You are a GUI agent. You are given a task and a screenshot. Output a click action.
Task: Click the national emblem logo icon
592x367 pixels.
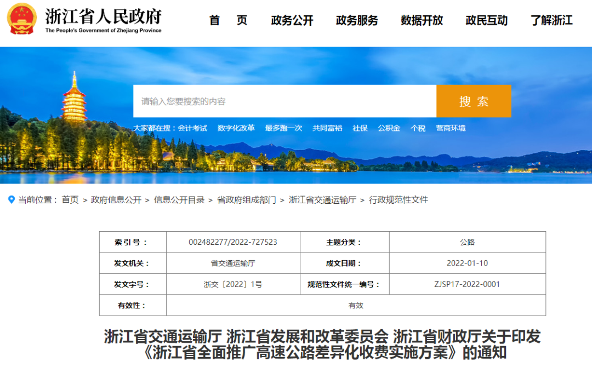(x=22, y=19)
